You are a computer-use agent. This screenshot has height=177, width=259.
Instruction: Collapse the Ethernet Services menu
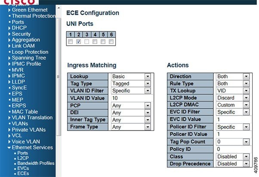pyautogui.click(x=32, y=147)
